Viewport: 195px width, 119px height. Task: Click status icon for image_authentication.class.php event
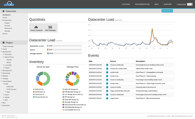tap(107, 91)
